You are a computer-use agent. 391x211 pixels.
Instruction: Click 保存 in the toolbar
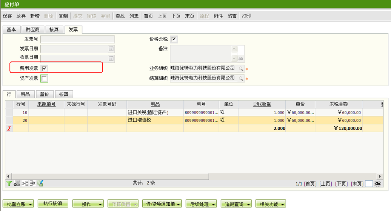pos(8,16)
